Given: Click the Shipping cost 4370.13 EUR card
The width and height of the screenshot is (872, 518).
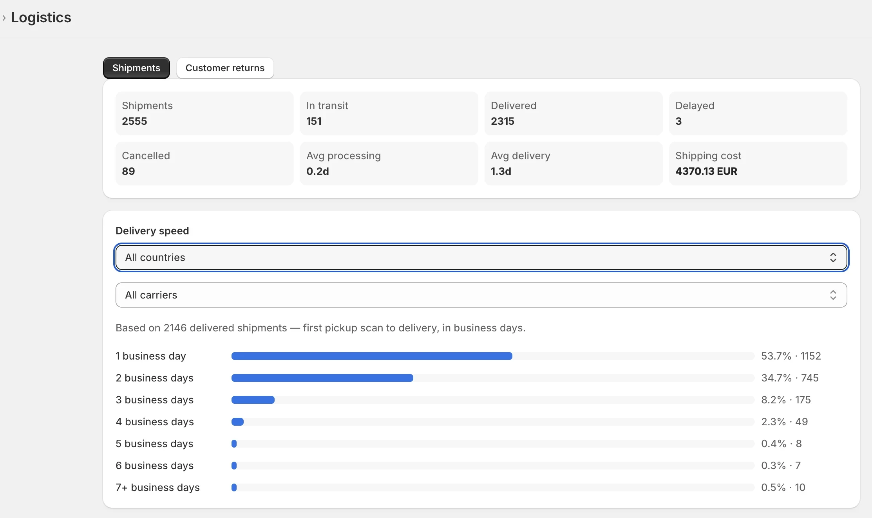Looking at the screenshot, I should 758,164.
